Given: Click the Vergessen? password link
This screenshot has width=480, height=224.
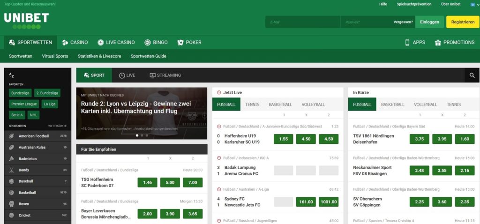Looking at the screenshot, I should point(403,22).
